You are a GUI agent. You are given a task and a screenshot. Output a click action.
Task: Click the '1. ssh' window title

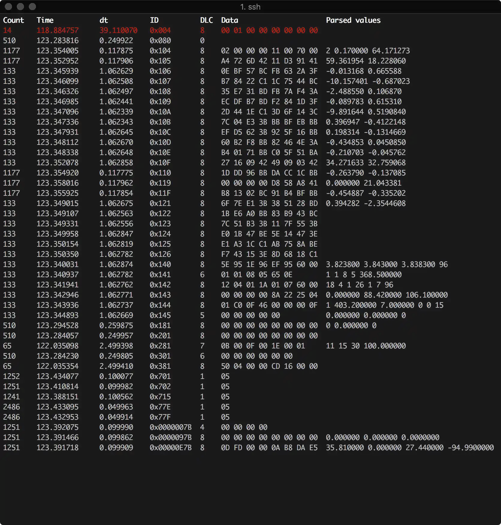[250, 7]
